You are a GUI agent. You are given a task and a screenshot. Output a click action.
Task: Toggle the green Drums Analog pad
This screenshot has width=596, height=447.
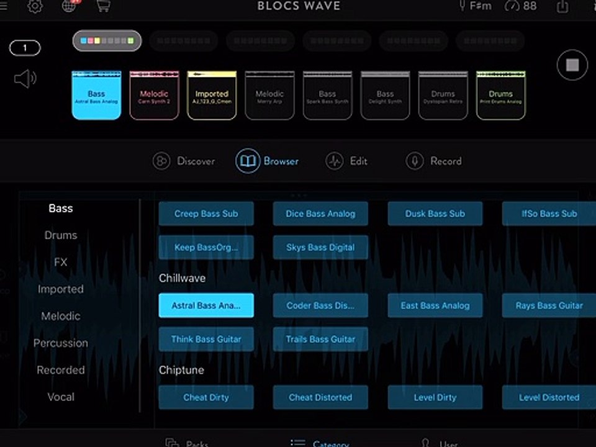501,96
